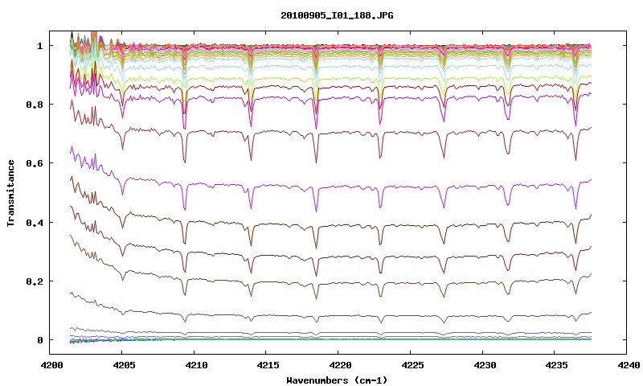Click the plot title 20100905_I01_188.JPG

337,15
